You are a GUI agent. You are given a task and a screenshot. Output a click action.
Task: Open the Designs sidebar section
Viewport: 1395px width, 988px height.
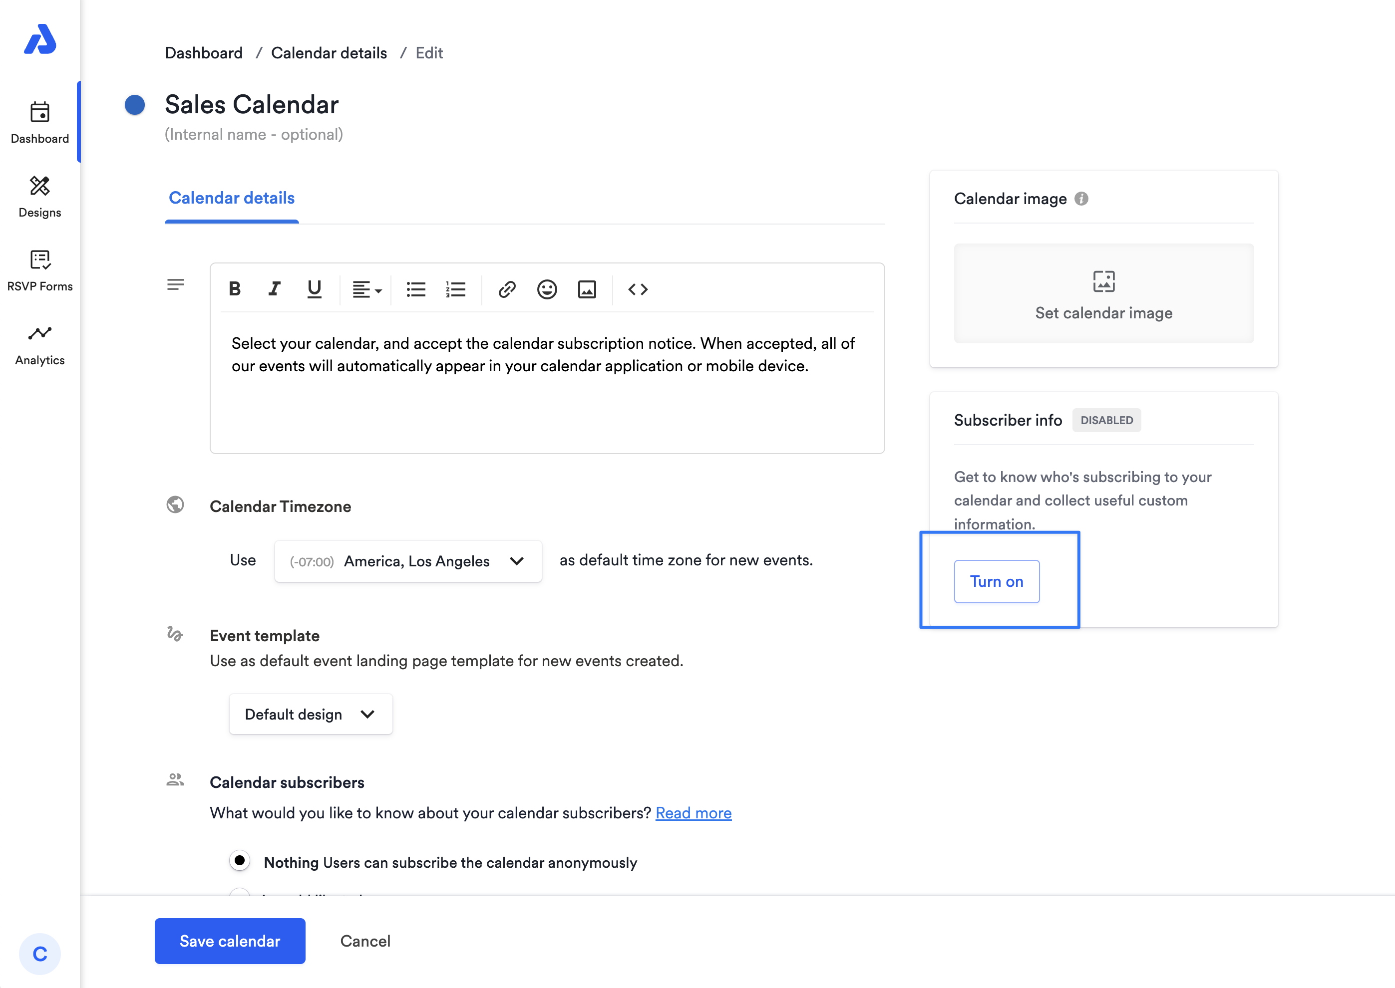pyautogui.click(x=39, y=197)
